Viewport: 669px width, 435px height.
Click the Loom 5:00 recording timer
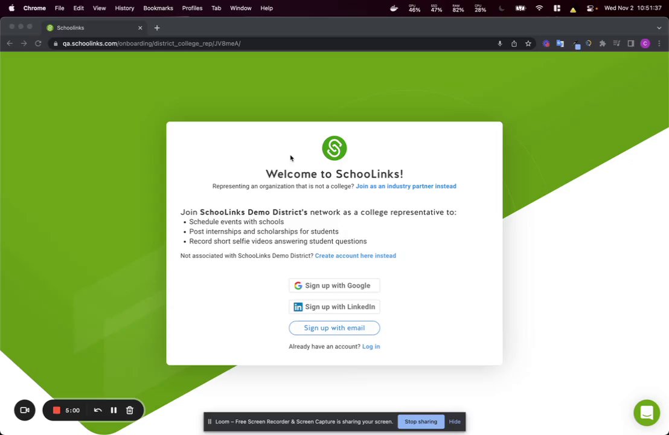(x=72, y=411)
